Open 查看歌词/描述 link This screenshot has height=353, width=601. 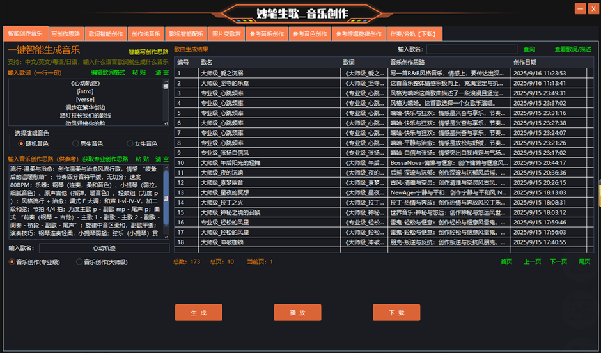click(x=573, y=49)
